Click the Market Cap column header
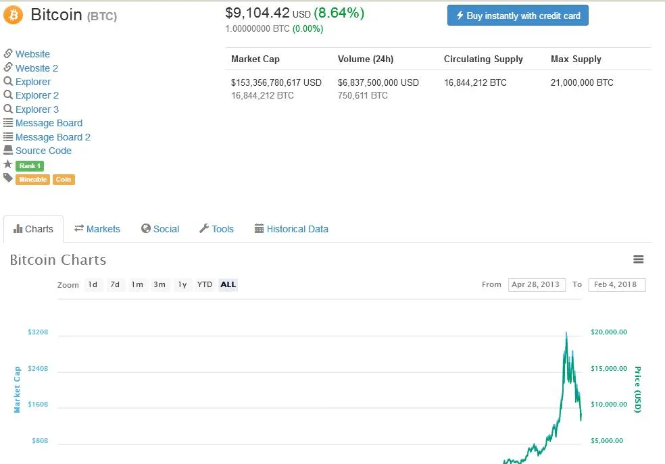The image size is (665, 464). pos(255,59)
